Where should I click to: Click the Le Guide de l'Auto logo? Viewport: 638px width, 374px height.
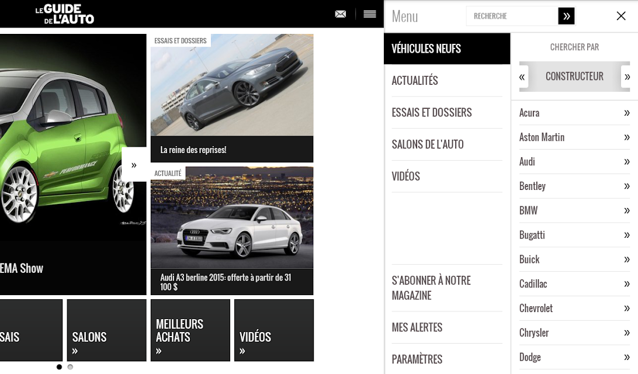(x=65, y=14)
